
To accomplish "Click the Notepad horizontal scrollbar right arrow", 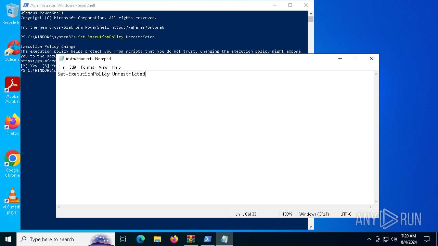I will click(x=371, y=207).
